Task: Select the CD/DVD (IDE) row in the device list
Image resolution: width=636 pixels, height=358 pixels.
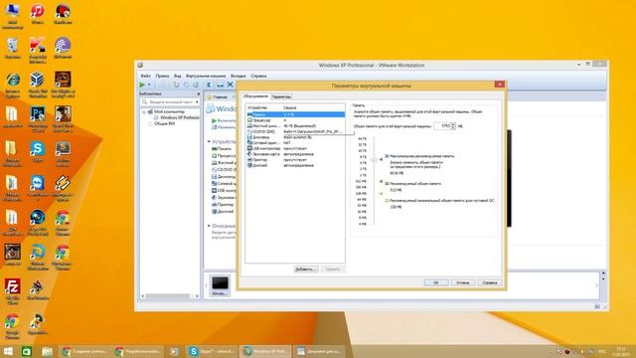Action: pyautogui.click(x=295, y=132)
